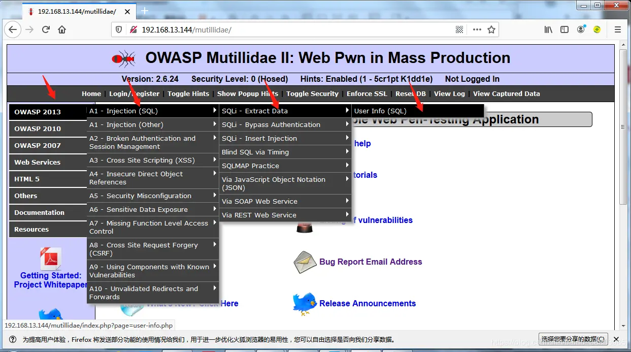Select Blind SQL via Timing entry

coord(285,152)
